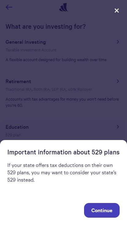
Task: Expand the General Investing chevron arrow
Action: pyautogui.click(x=118, y=42)
